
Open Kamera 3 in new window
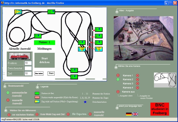pos(137,84)
